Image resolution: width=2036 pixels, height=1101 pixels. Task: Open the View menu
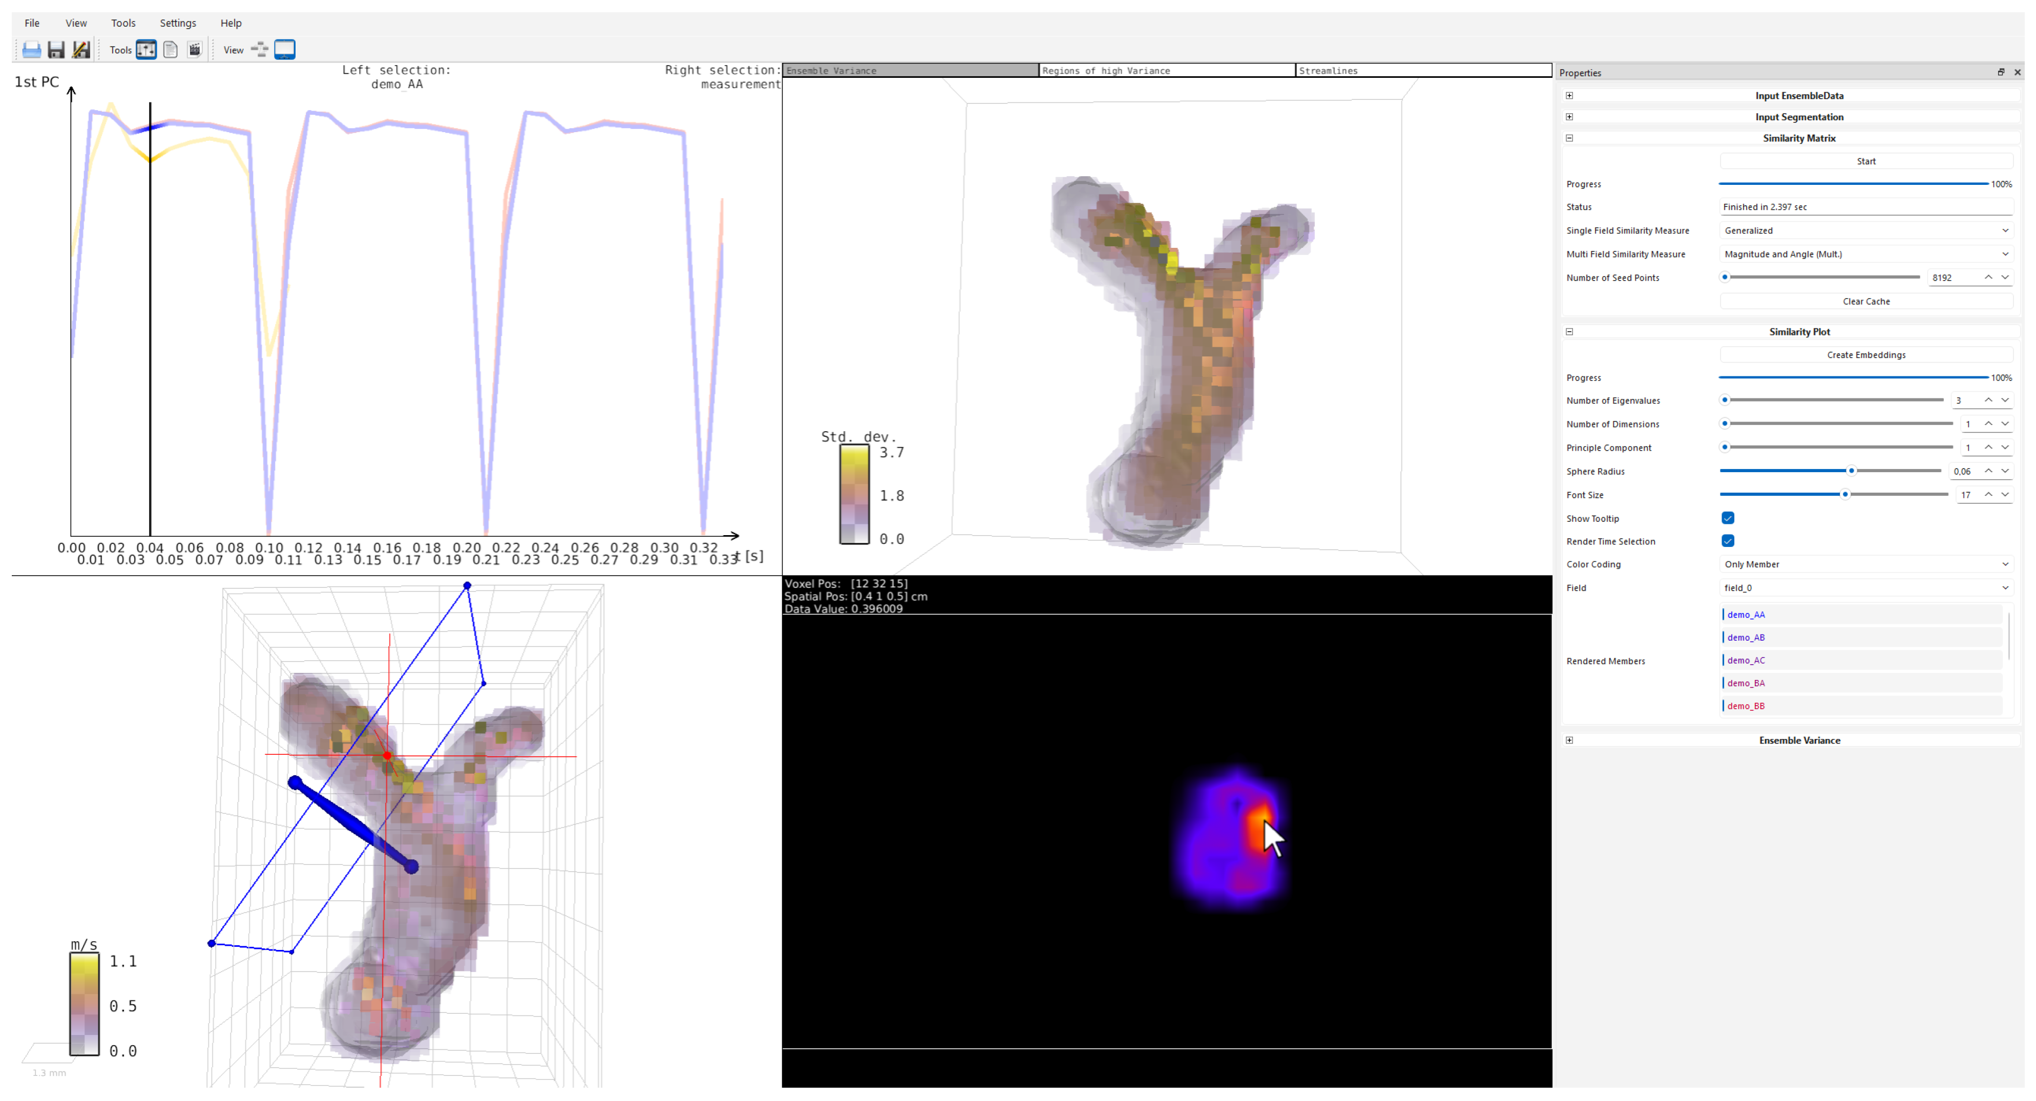[76, 23]
